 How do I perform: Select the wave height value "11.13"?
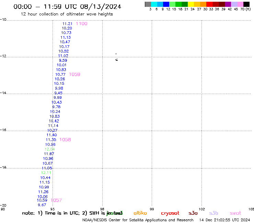click(x=66, y=37)
